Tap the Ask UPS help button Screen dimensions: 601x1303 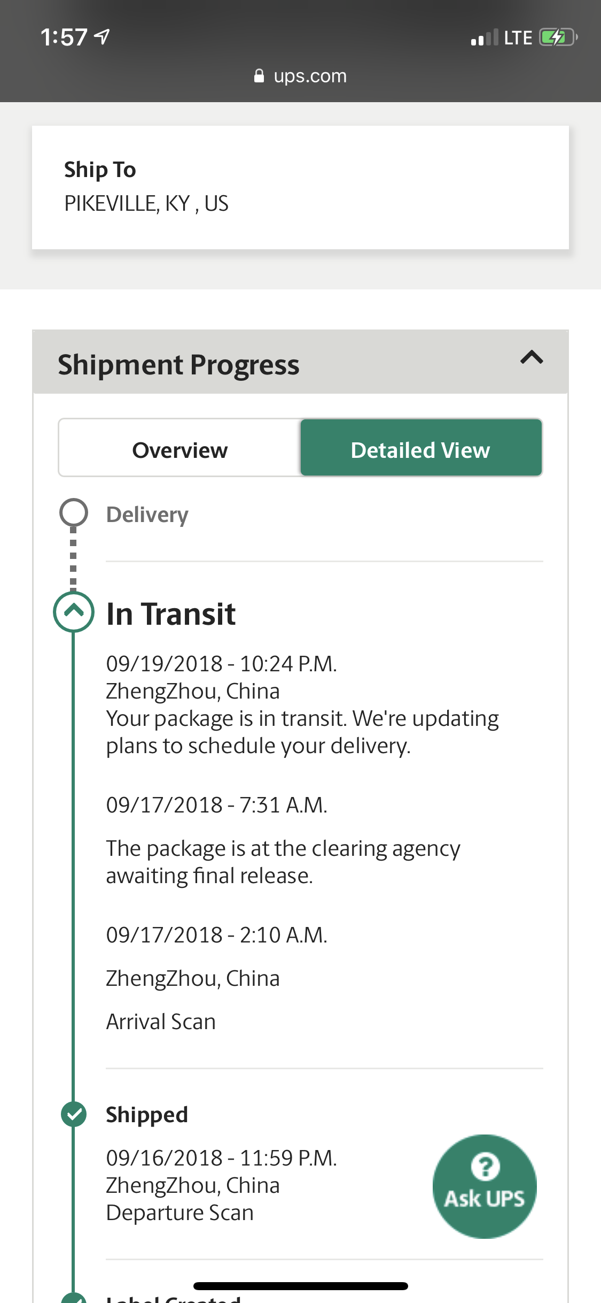point(485,1186)
